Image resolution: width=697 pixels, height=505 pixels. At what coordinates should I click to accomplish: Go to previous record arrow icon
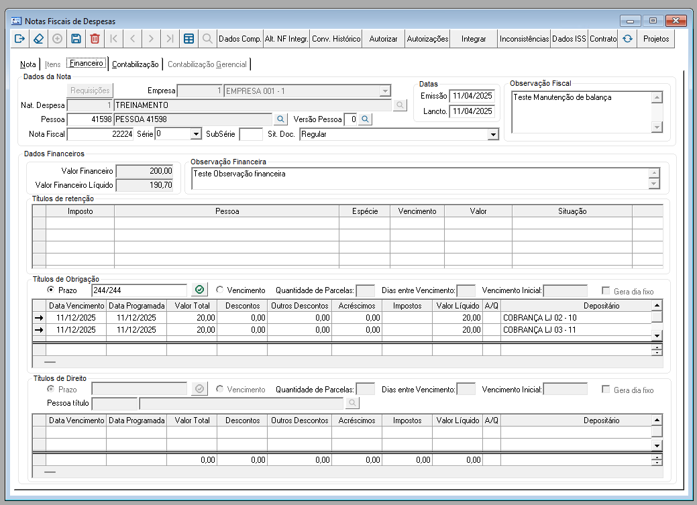click(x=132, y=39)
